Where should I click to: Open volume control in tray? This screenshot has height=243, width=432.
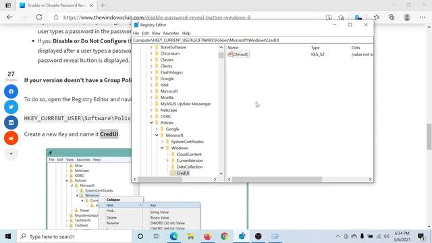[x=387, y=236]
